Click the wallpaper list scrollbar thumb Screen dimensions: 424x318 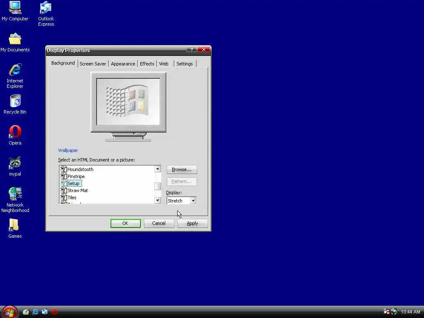(158, 186)
